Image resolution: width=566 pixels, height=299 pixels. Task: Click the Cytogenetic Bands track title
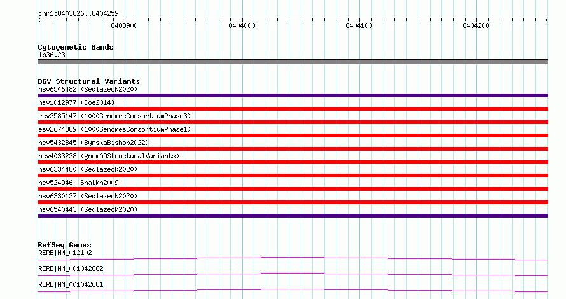click(76, 47)
